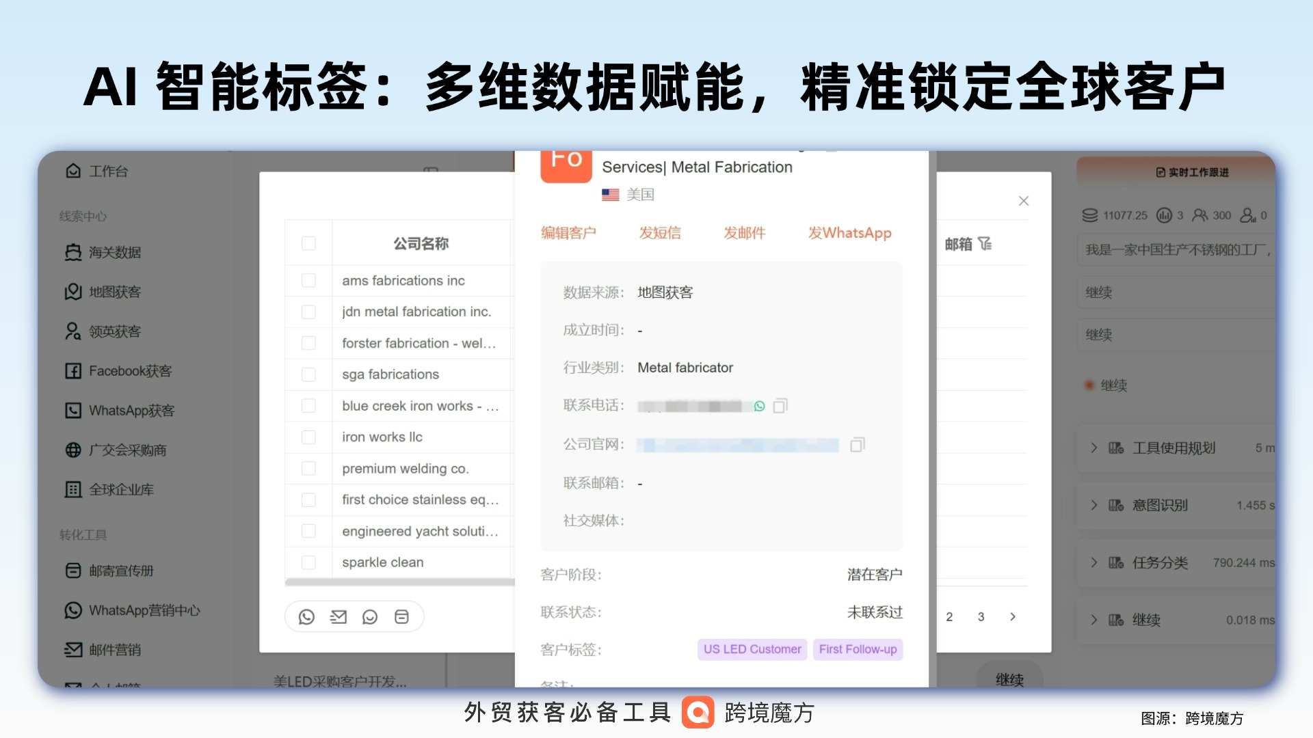1313x738 pixels.
Task: Open Facebook获客 in the sidebar
Action: 130,371
